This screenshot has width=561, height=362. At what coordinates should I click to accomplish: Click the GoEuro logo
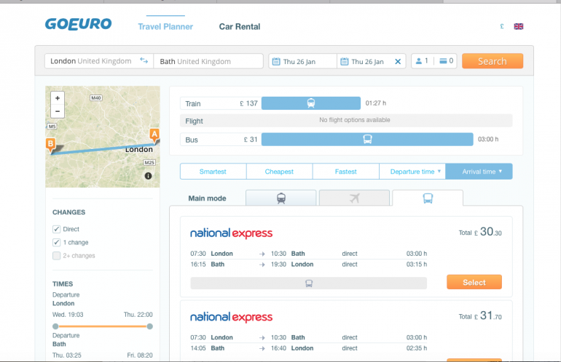[x=78, y=25]
